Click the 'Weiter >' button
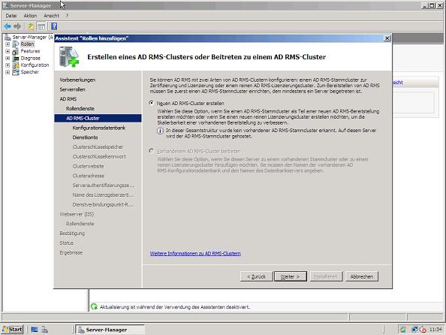The height and width of the screenshot is (335, 446). pyautogui.click(x=291, y=276)
